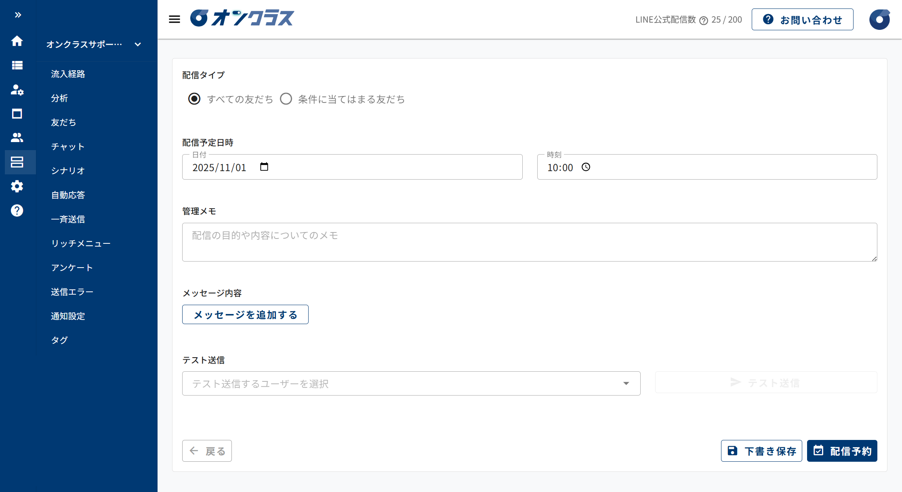Open the 一斉送信 menu item
This screenshot has height=492, width=902.
(68, 219)
